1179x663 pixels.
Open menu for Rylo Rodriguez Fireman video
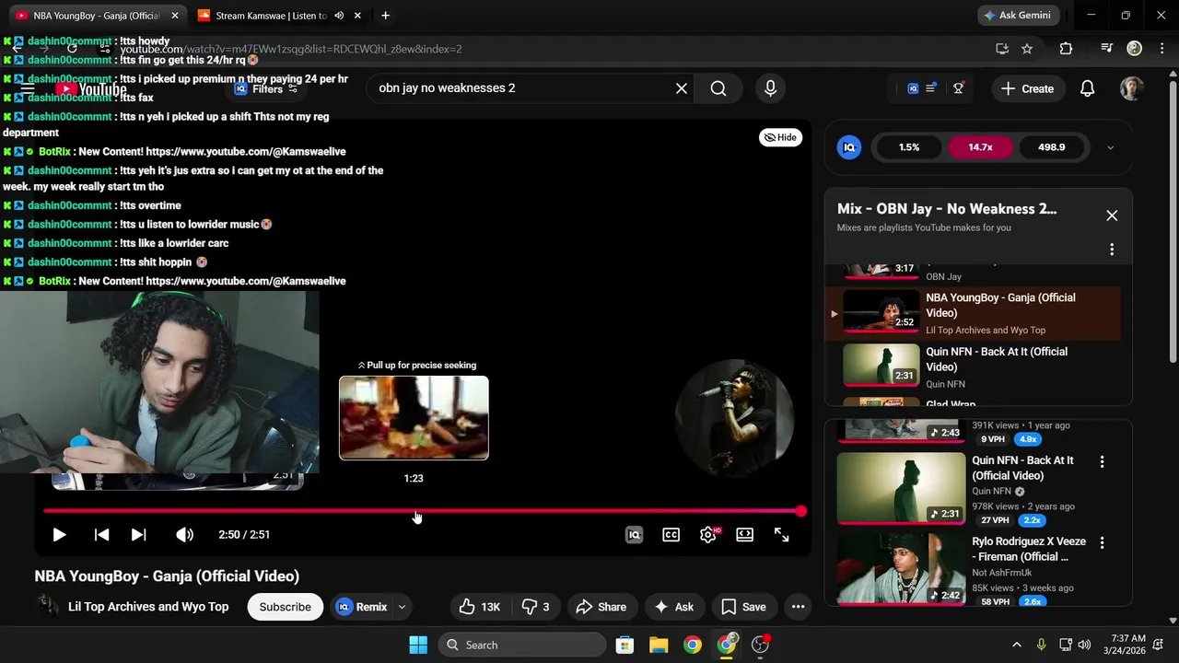tap(1102, 543)
